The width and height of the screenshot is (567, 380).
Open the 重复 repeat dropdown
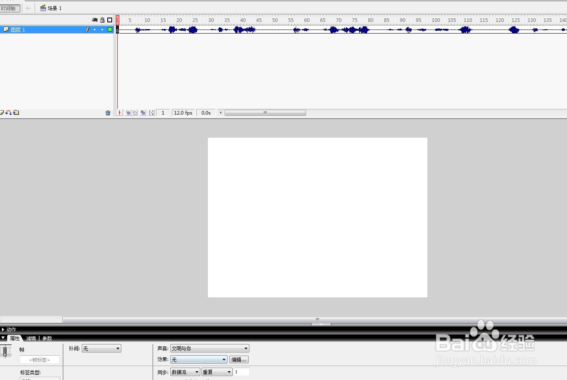pyautogui.click(x=217, y=372)
